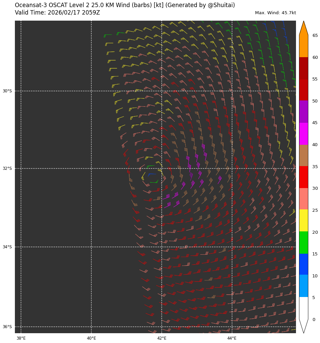Click the 42°E longitude axis label
Image resolution: width=320 pixels, height=343 pixels.
click(162, 338)
